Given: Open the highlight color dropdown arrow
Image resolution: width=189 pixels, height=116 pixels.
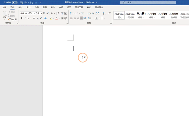Looking at the screenshot, I should (x=54, y=18).
